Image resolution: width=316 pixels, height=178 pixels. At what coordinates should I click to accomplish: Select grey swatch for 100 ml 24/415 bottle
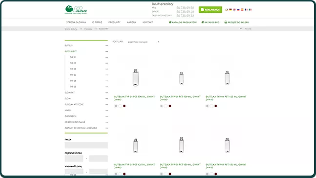coord(116,106)
